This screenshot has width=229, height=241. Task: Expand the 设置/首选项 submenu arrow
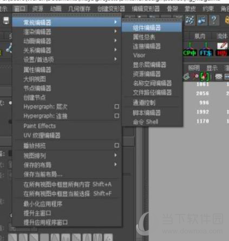click(115, 59)
